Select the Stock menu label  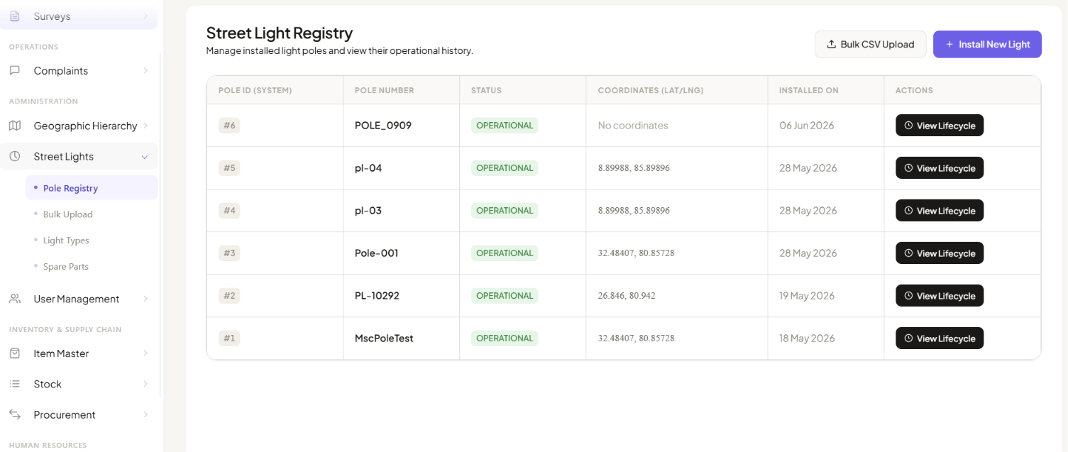48,384
